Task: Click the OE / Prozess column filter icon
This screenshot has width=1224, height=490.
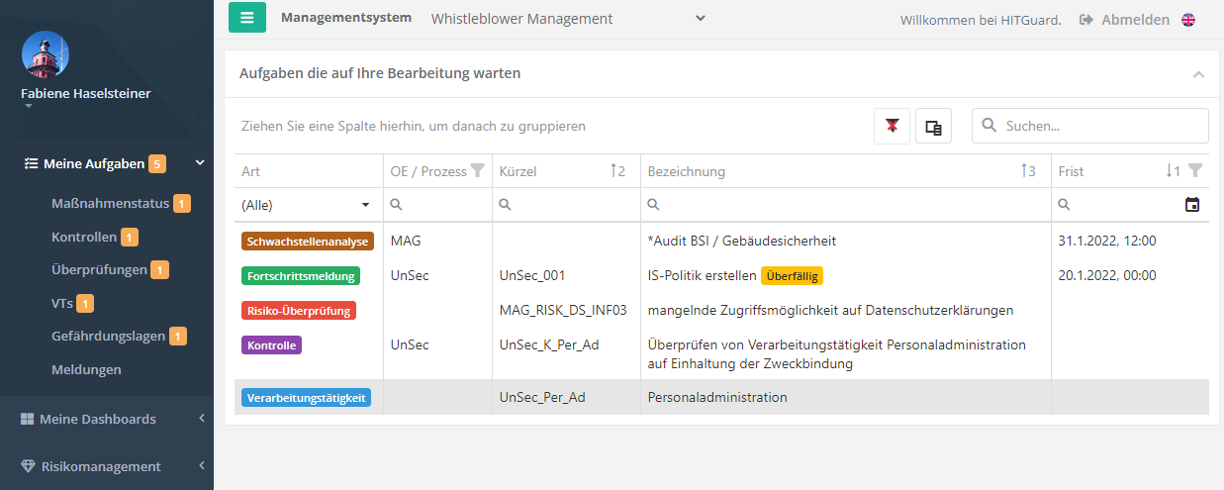Action: [478, 171]
